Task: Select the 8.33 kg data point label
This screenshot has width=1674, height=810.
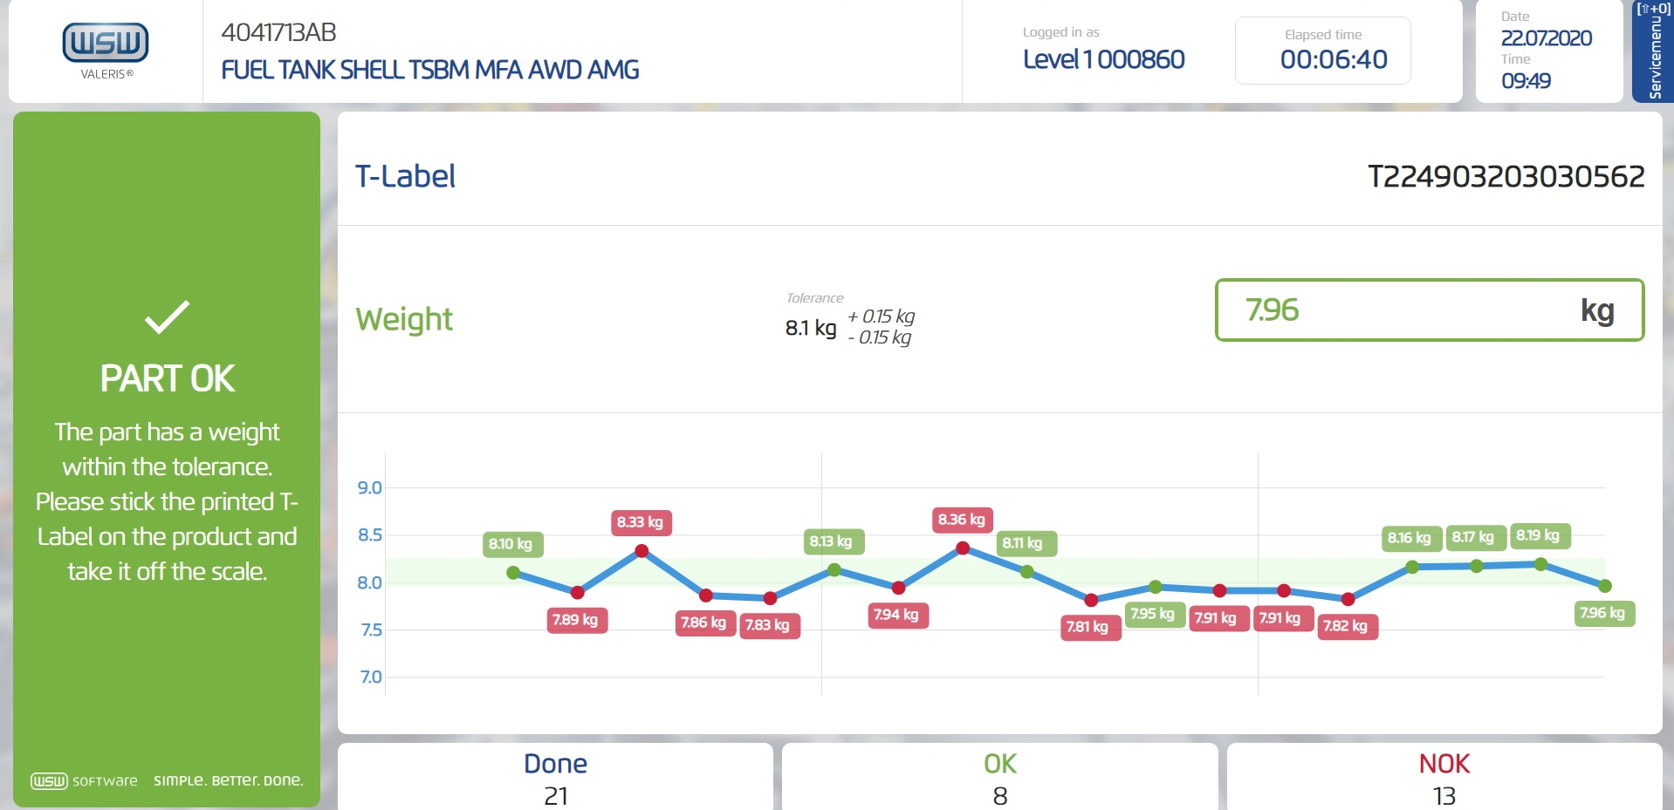Action: pyautogui.click(x=640, y=522)
